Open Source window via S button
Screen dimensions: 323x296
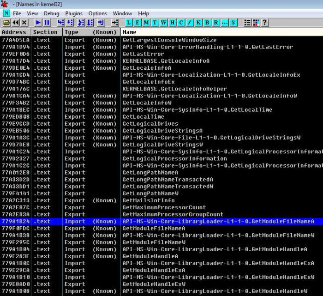[x=233, y=23]
